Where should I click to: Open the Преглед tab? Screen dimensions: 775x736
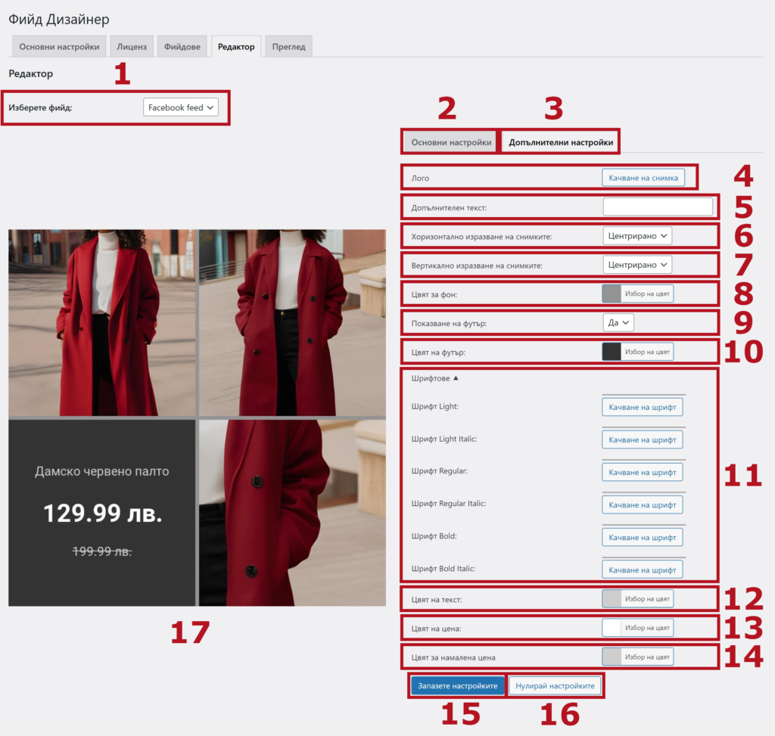point(289,47)
